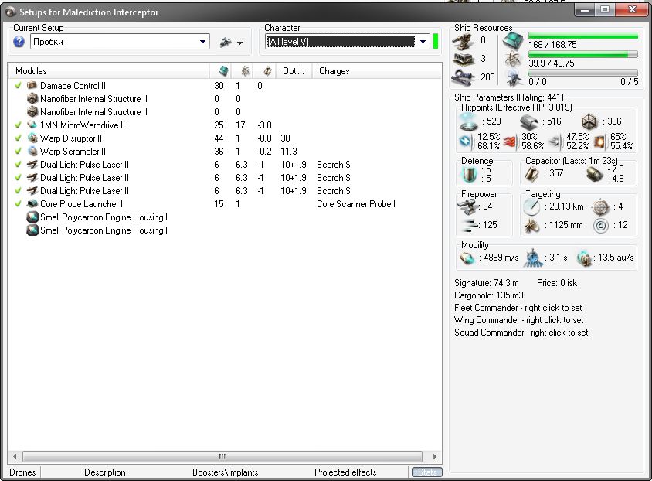Click the Price: 0 isk text
Viewport: 652px width, 481px height.
(557, 283)
